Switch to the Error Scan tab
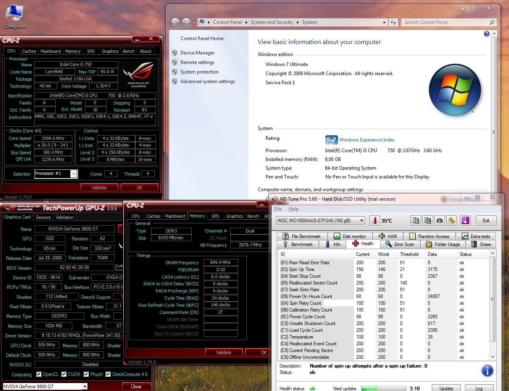The image size is (509, 391). coord(400,244)
